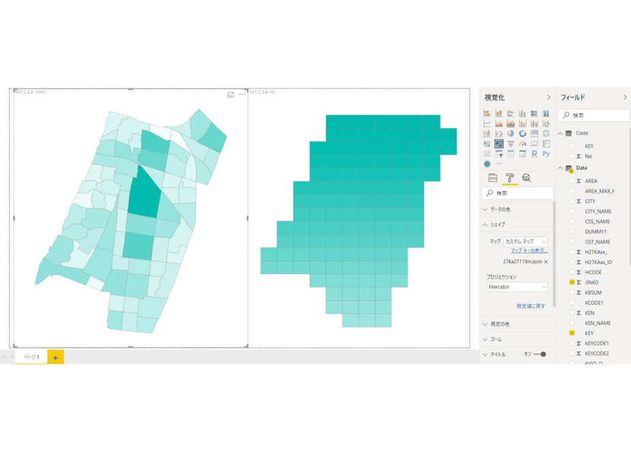The width and height of the screenshot is (631, 451).
Task: Select 100% stacked bar chart icon
Action: [x=535, y=113]
